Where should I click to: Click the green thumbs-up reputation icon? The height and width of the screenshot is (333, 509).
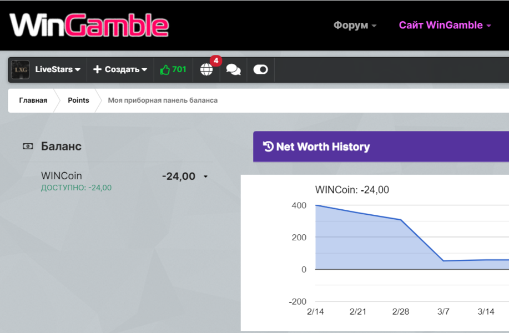pyautogui.click(x=165, y=69)
